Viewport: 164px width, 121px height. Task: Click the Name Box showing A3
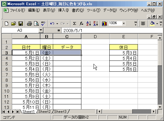click(20, 30)
